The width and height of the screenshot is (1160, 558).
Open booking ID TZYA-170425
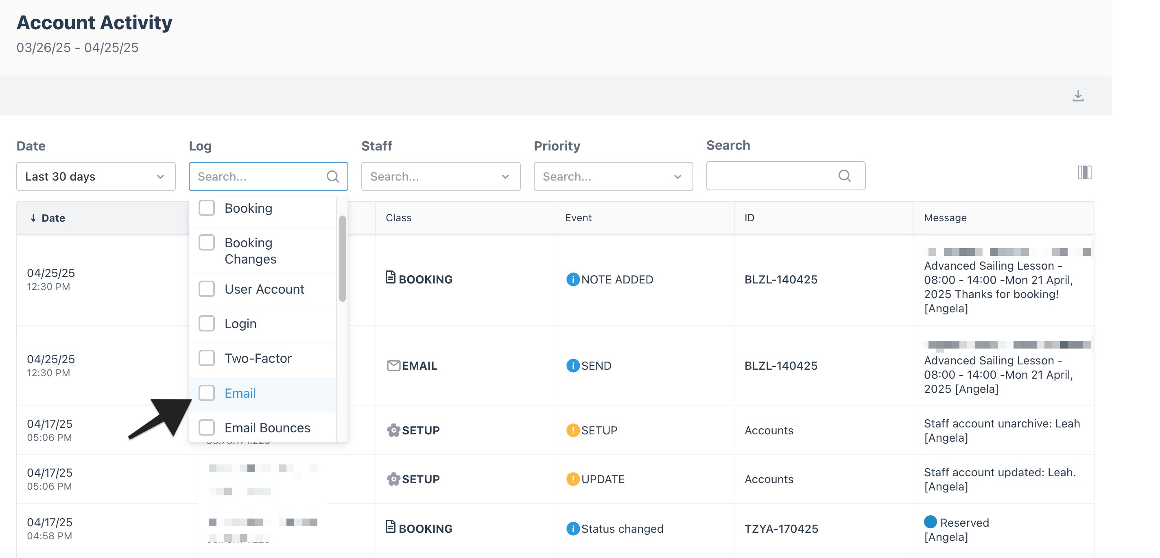(781, 528)
